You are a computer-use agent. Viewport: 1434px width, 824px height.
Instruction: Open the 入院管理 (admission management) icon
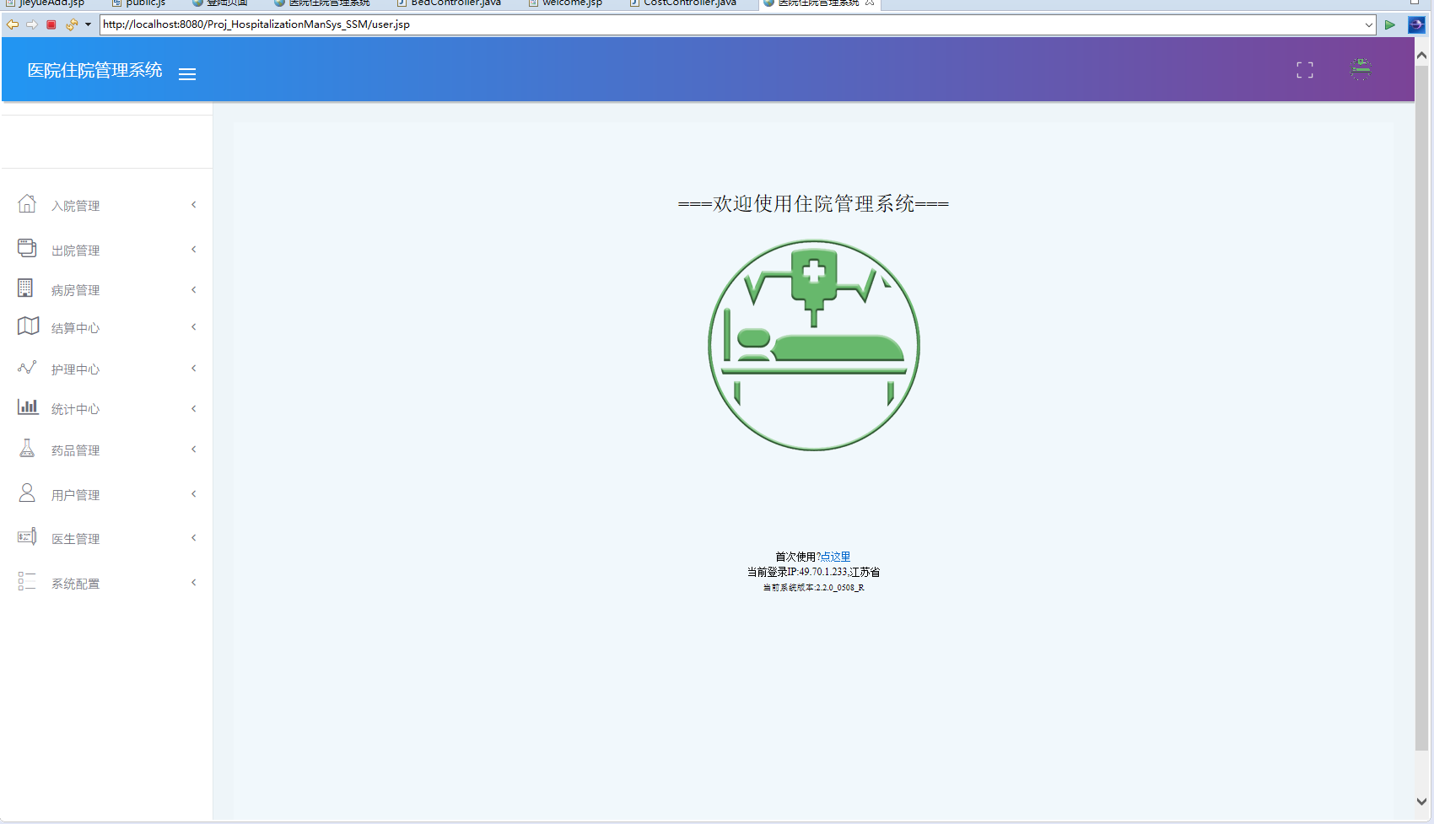27,203
